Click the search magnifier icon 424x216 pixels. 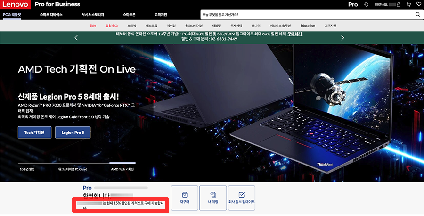pos(418,15)
